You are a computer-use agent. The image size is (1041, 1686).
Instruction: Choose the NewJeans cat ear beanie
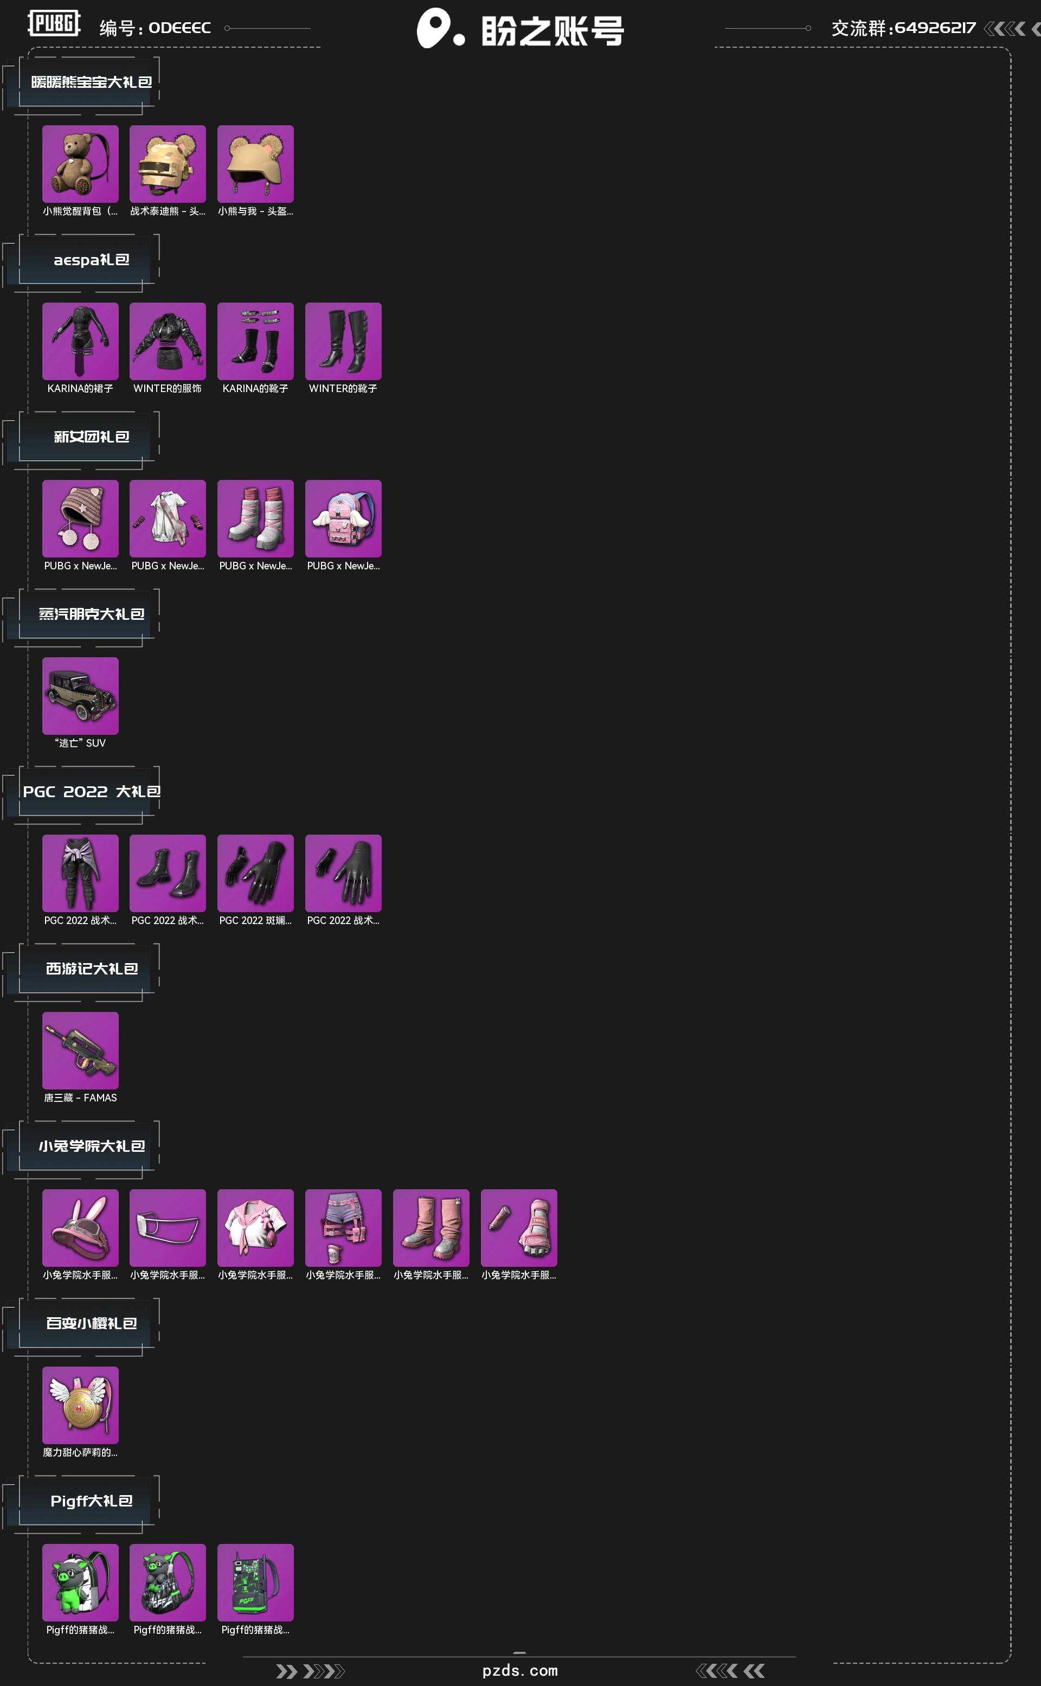pyautogui.click(x=80, y=518)
